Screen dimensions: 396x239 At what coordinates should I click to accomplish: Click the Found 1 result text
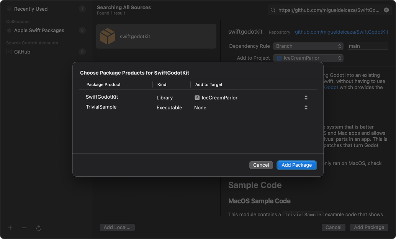[111, 13]
